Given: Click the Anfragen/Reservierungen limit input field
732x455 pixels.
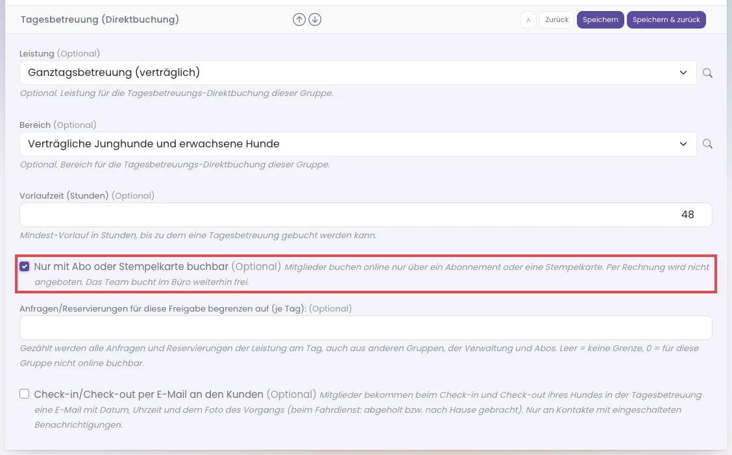Looking at the screenshot, I should 366,328.
